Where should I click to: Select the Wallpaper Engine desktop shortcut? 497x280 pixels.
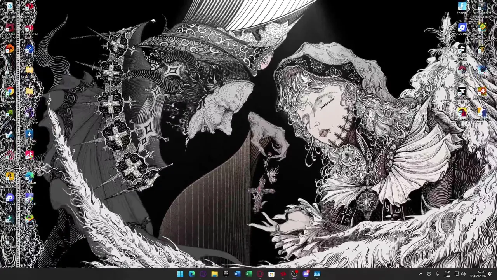[x=29, y=53]
